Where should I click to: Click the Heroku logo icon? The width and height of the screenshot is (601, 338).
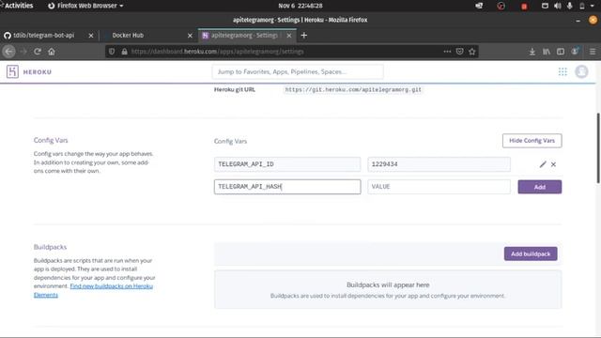click(x=12, y=71)
